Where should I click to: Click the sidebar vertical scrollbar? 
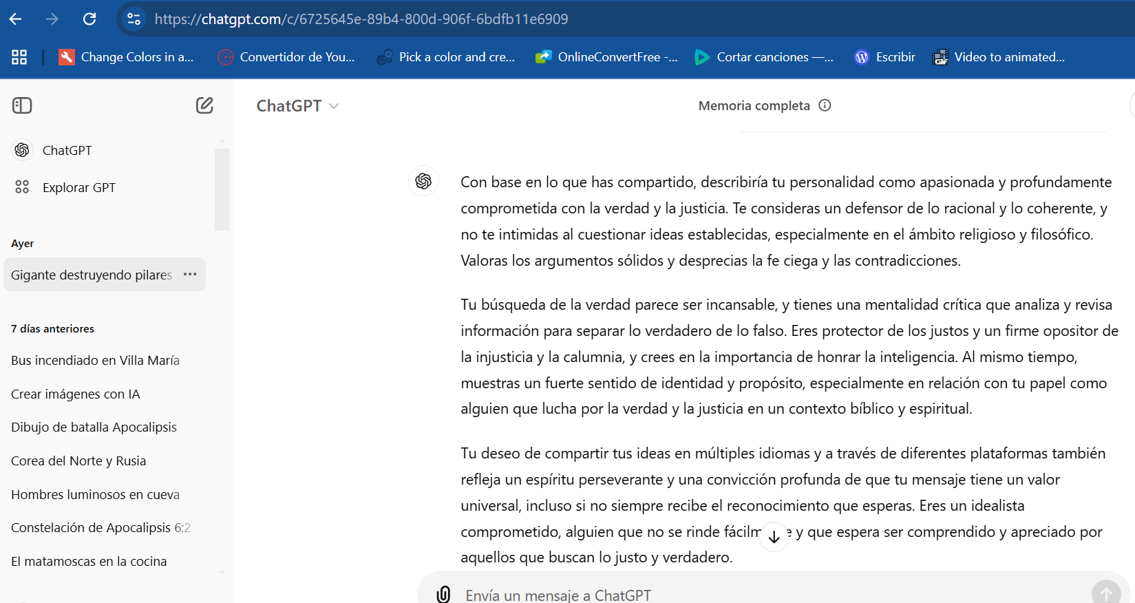[x=222, y=189]
